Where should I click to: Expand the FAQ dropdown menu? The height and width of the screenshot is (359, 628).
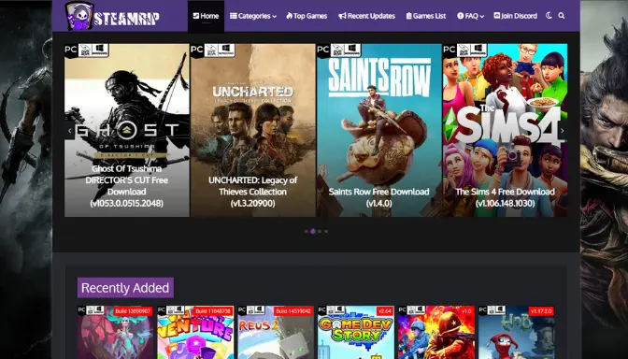[471, 16]
